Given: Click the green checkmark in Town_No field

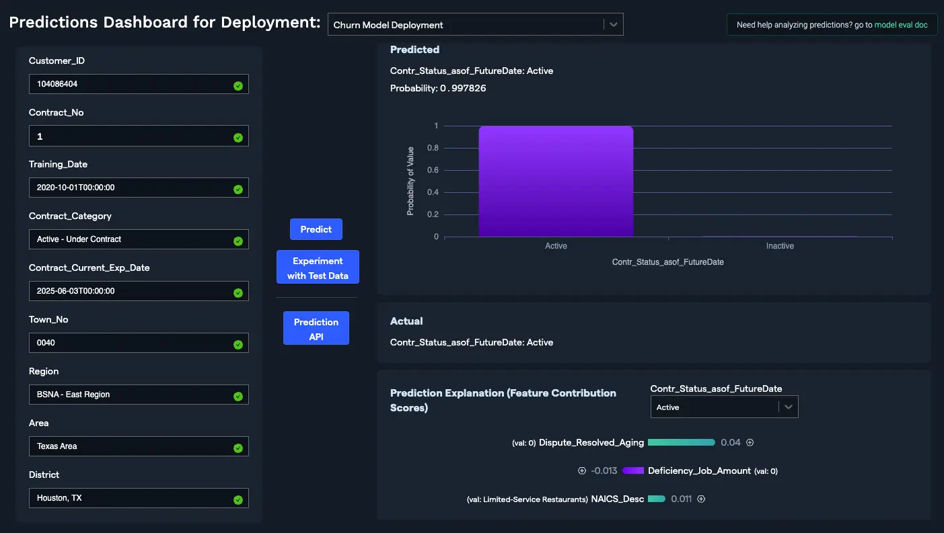Looking at the screenshot, I should point(238,344).
